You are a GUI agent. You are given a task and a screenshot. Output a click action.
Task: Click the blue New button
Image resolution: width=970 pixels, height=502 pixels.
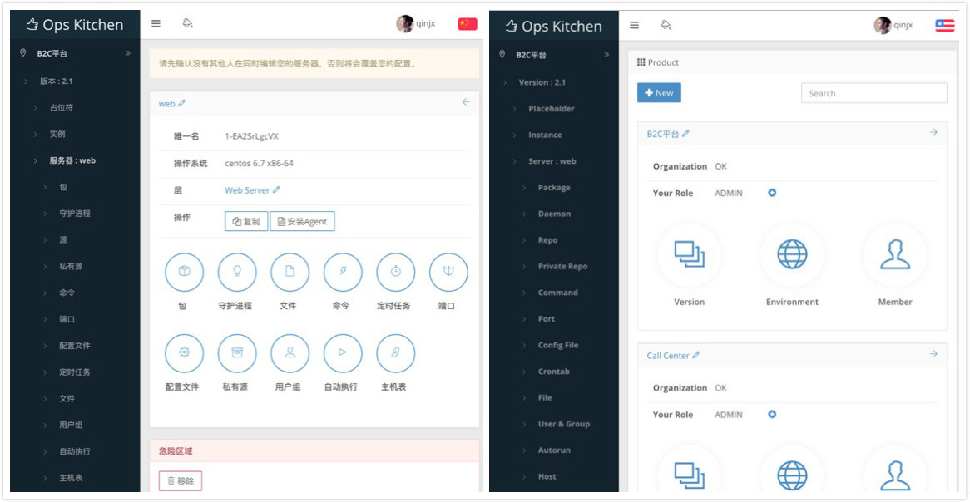(659, 93)
